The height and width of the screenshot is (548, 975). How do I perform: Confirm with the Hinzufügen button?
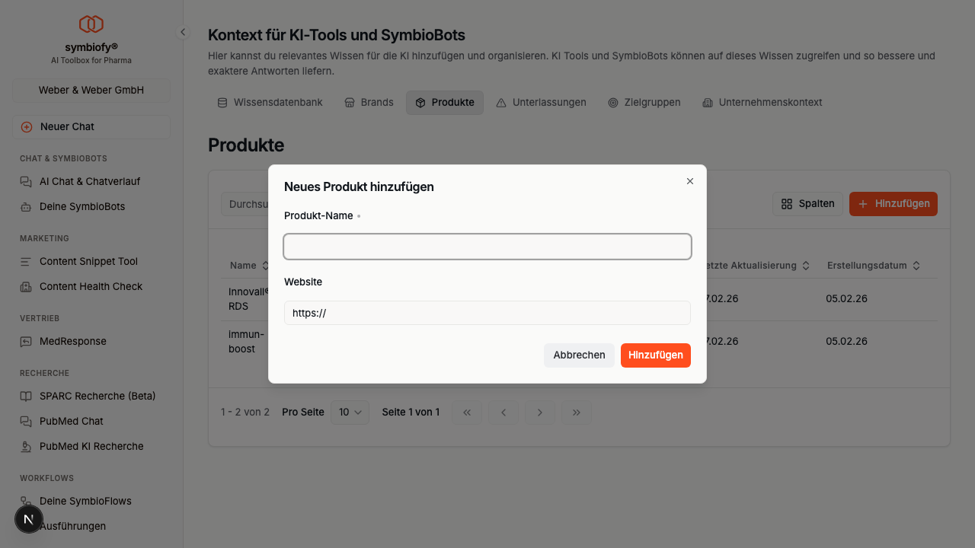point(655,355)
